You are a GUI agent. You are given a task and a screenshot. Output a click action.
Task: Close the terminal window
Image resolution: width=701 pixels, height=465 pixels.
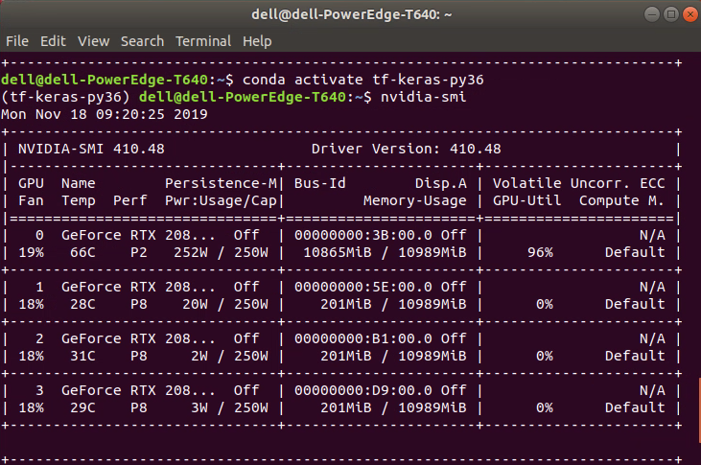coord(690,14)
